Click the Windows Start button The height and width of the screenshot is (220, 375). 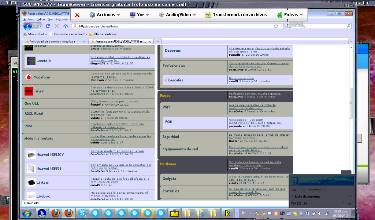[27, 213]
